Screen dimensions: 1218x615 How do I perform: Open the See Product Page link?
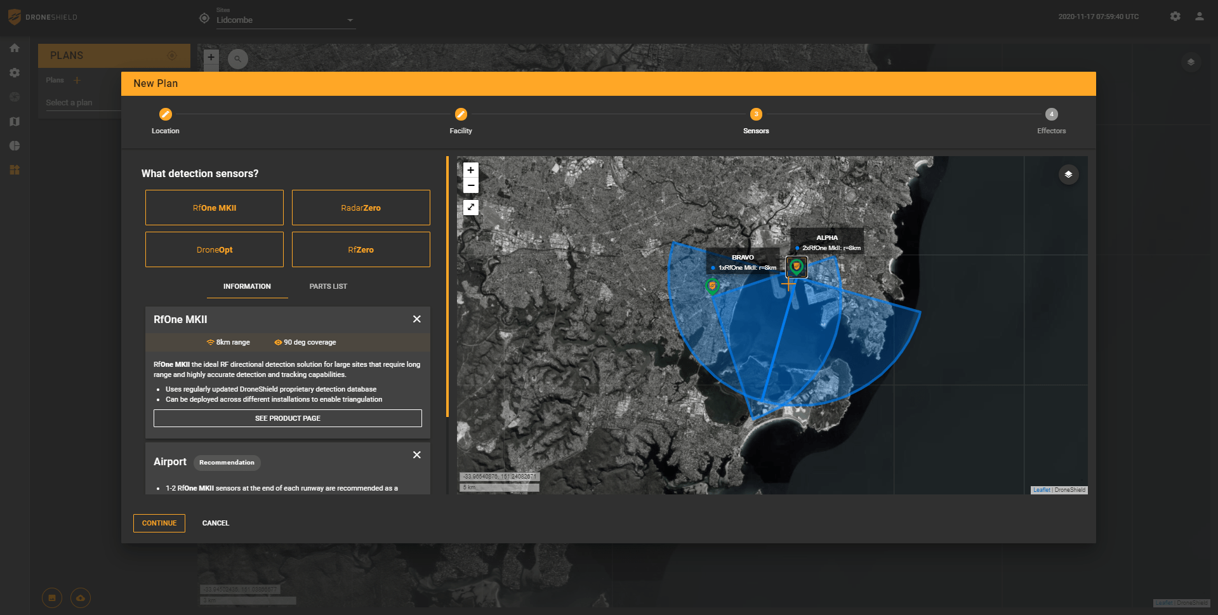[x=288, y=418]
